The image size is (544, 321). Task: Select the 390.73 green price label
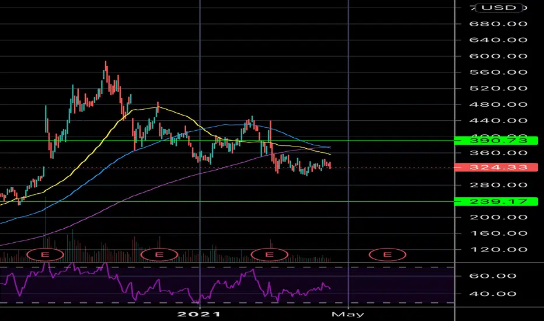[x=496, y=141]
